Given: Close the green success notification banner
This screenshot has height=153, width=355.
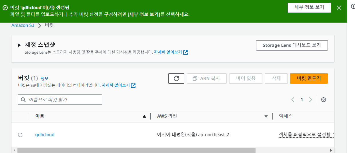Looking at the screenshot, I should tap(339, 8).
